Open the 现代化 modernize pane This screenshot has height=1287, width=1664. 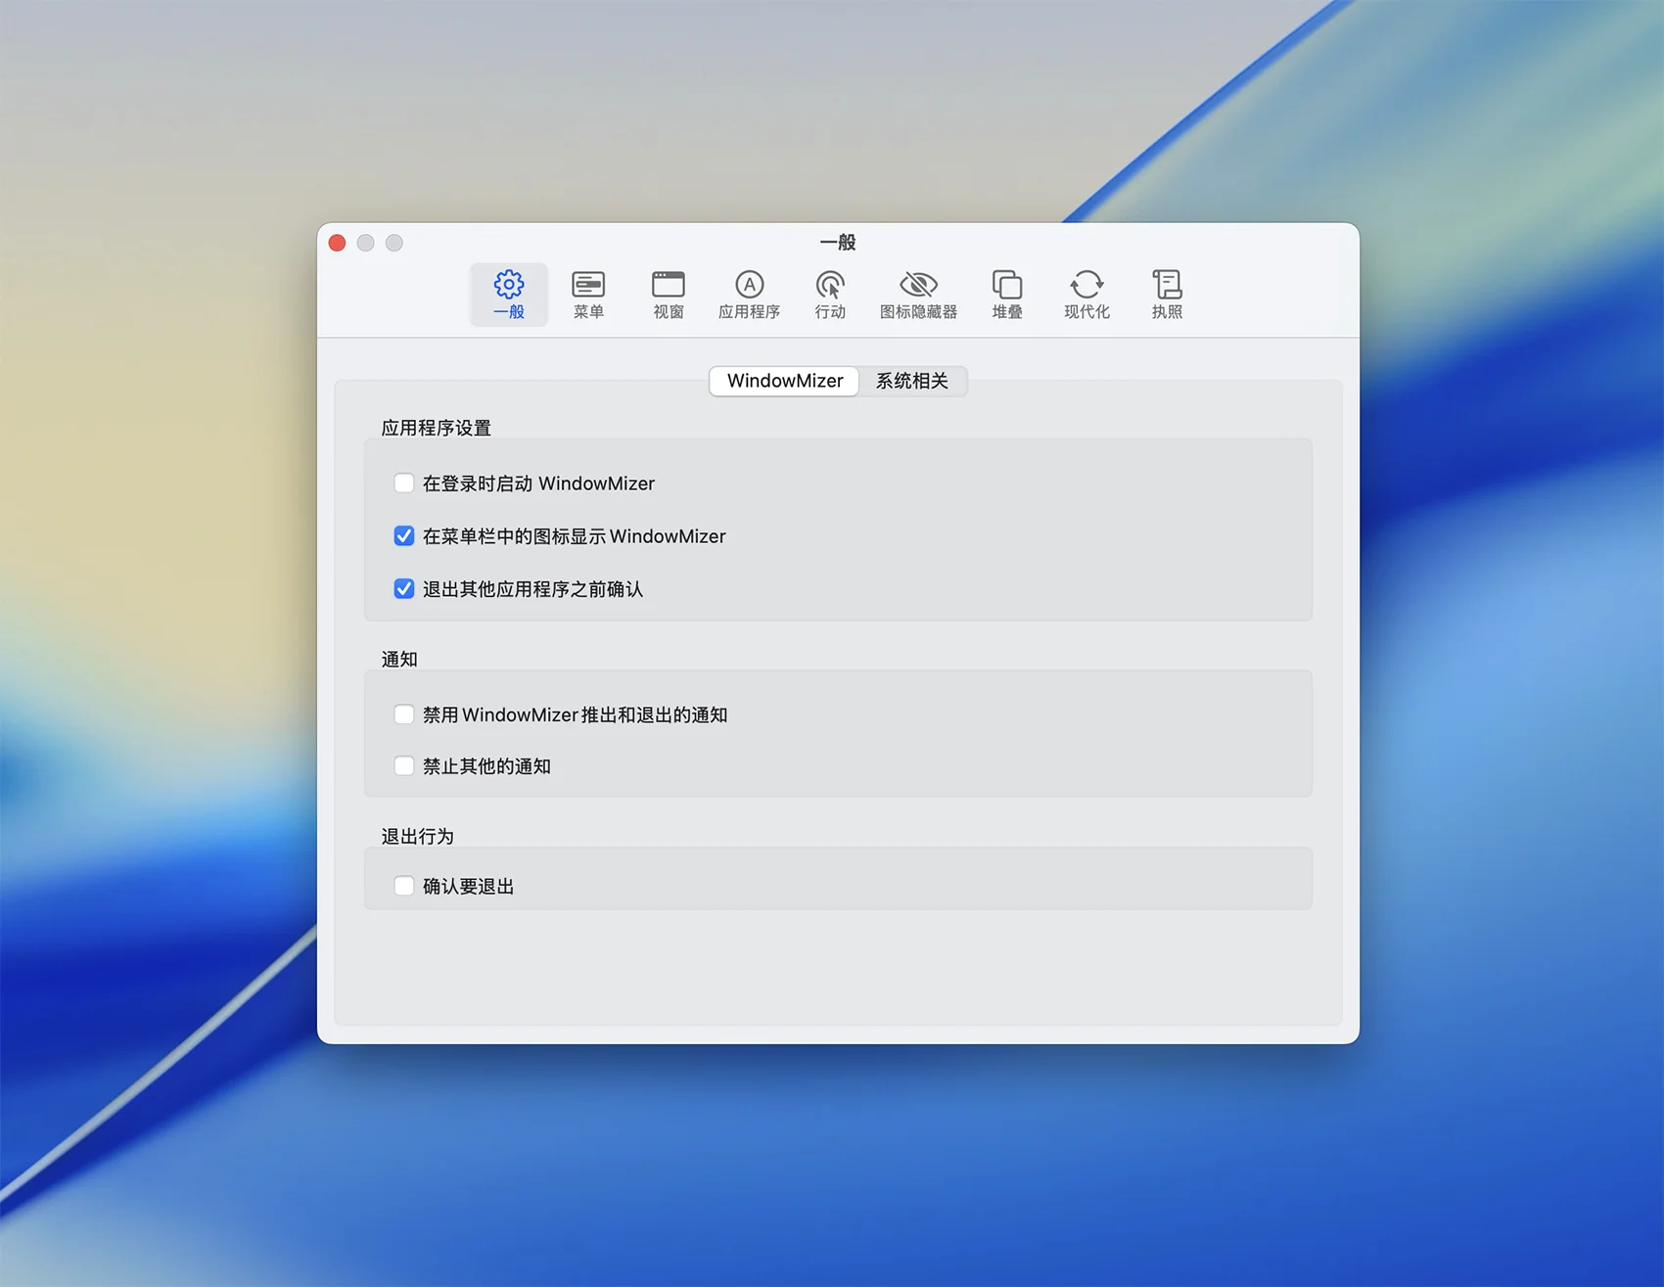(x=1086, y=295)
